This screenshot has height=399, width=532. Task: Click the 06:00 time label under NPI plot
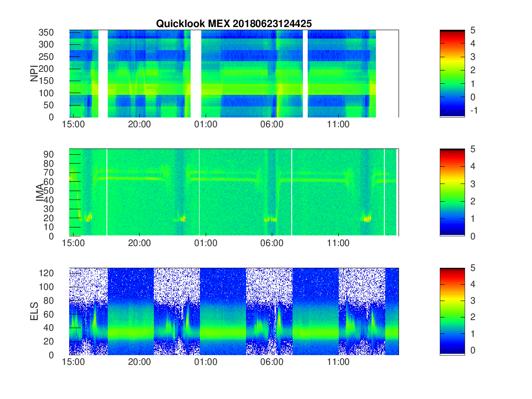pyautogui.click(x=272, y=125)
